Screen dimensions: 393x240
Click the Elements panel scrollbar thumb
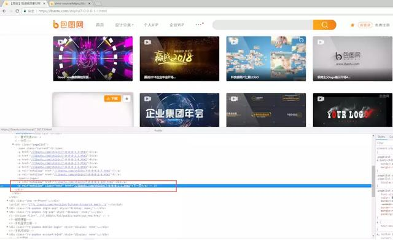[x=373, y=182]
